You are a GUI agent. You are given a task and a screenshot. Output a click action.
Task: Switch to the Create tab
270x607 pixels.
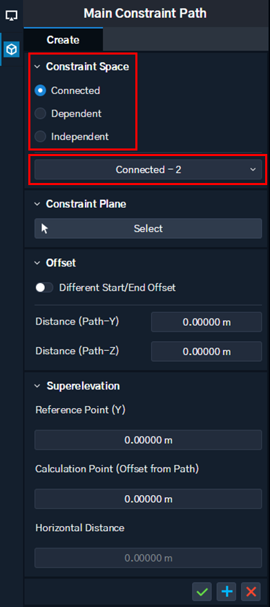[63, 39]
